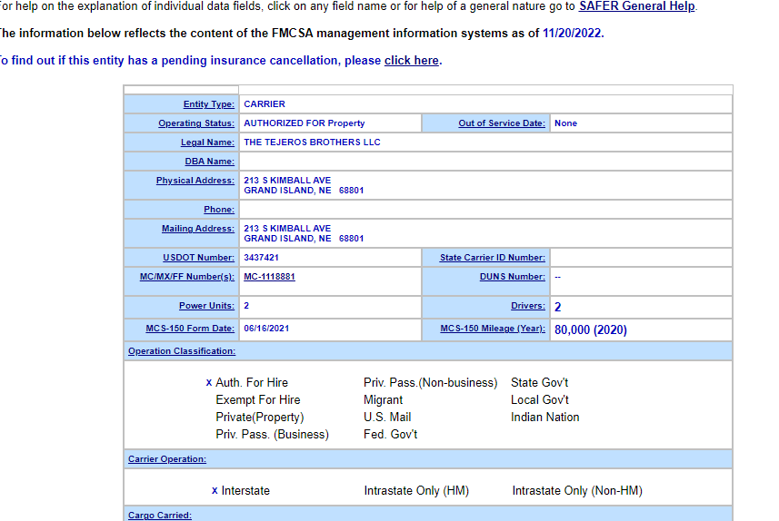779x521 pixels.
Task: Click the USDOT number 3437421
Action: tap(261, 258)
